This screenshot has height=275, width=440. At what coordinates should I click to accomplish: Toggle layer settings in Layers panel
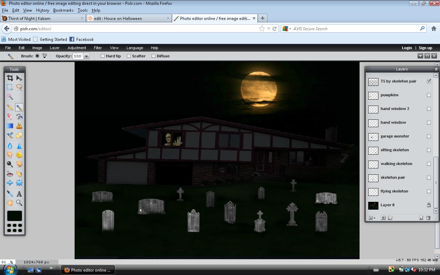pyautogui.click(x=372, y=218)
